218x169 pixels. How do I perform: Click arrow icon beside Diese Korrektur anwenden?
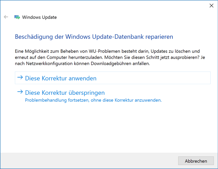[20, 78]
